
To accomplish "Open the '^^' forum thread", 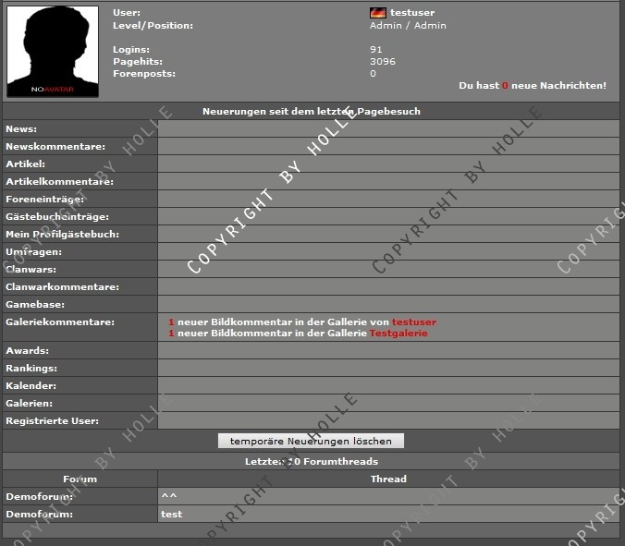I will click(169, 496).
